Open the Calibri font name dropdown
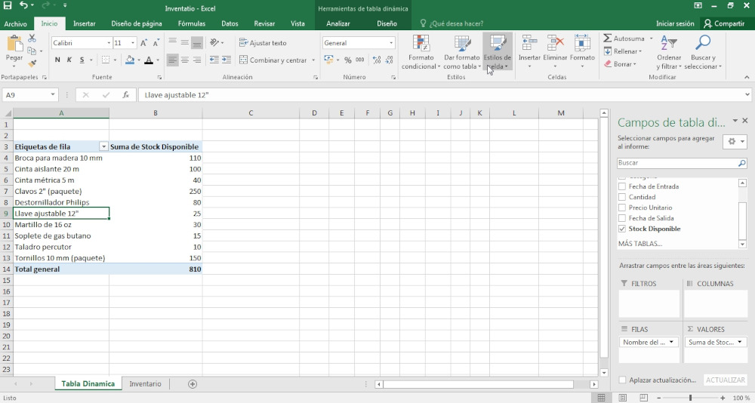The height and width of the screenshot is (403, 755). click(x=108, y=43)
